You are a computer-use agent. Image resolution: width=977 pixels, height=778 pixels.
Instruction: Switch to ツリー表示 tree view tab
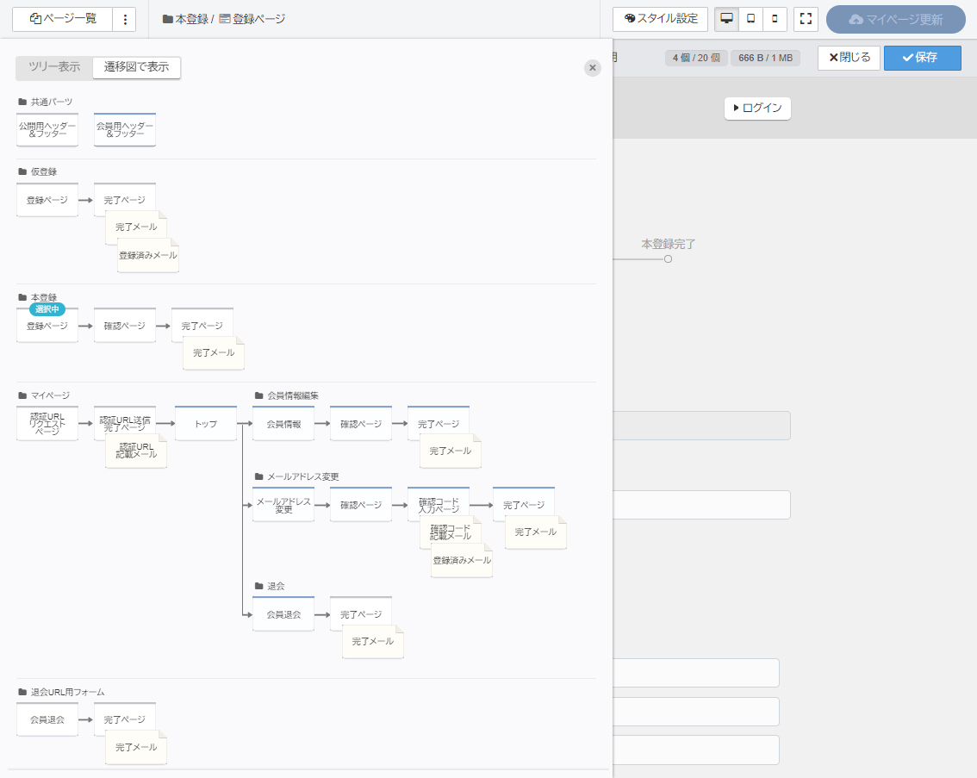(54, 68)
